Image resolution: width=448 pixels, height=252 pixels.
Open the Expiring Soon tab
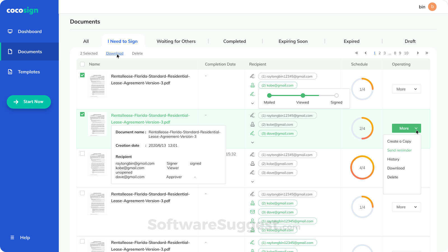(x=293, y=41)
